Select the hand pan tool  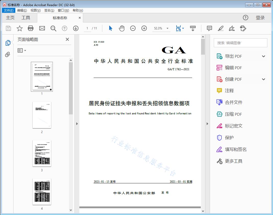click(122, 28)
